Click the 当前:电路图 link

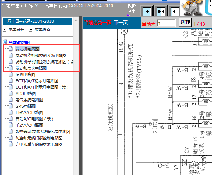pyautogui.click(x=19, y=43)
